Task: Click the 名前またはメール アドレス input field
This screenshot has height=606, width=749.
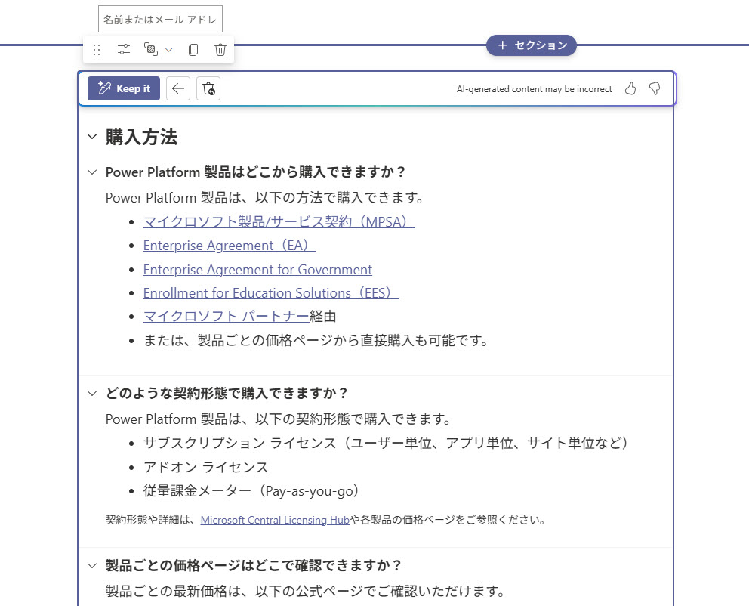Action: click(x=161, y=19)
